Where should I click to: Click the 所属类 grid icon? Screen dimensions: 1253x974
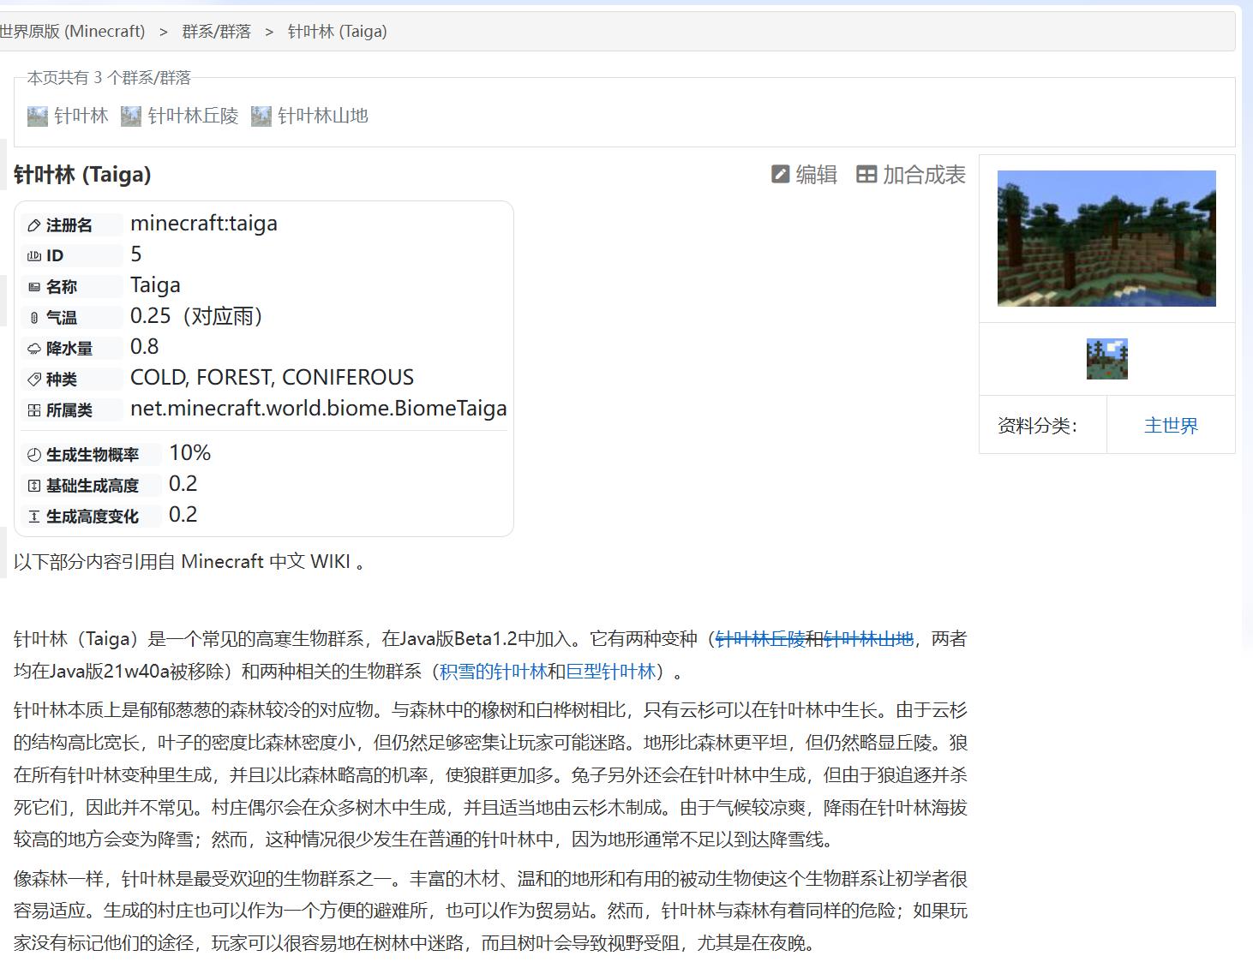(x=34, y=410)
